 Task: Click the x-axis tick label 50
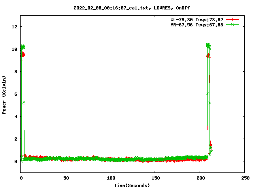(x=66, y=178)
